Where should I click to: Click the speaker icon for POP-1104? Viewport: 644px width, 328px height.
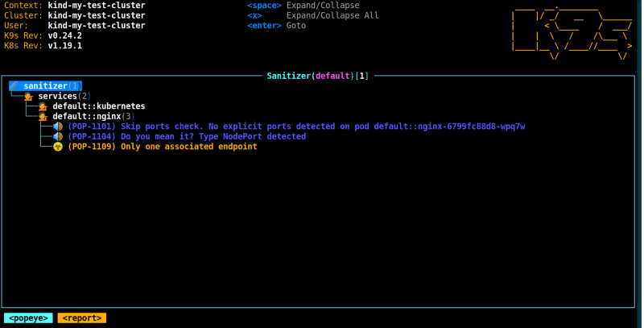coord(58,136)
